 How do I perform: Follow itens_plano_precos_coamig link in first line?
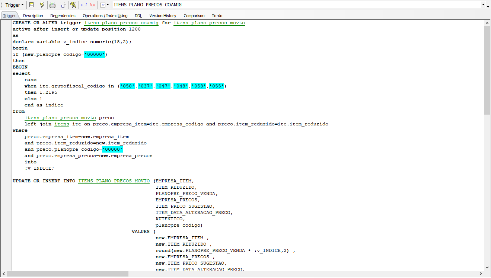click(x=121, y=23)
